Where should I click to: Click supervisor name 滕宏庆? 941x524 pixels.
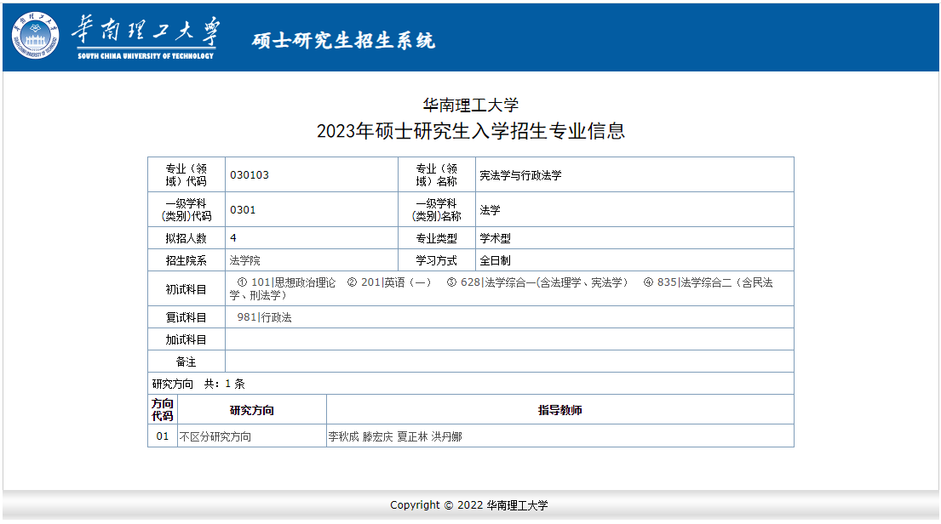pos(377,436)
